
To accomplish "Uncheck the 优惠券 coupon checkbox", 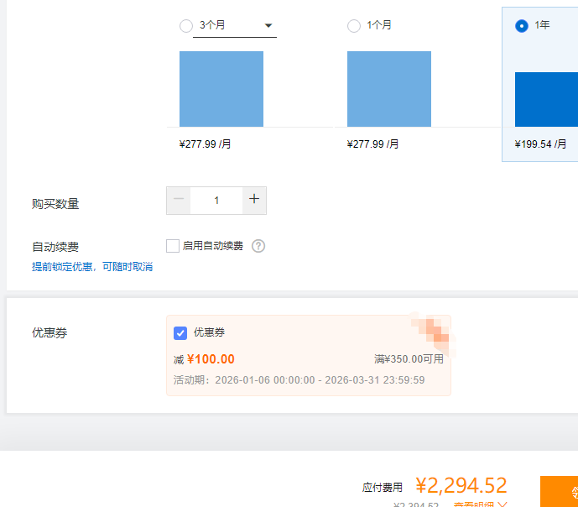I will tap(180, 333).
